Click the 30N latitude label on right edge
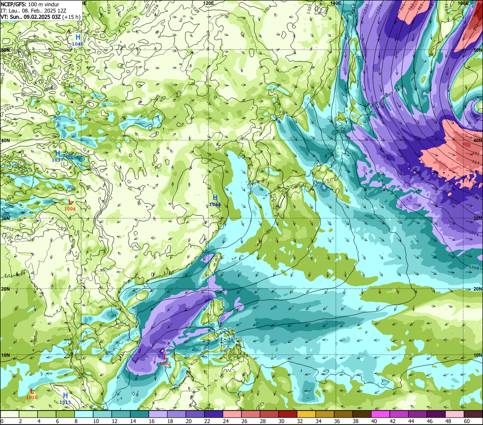This screenshot has height=425, width=483. click(478, 219)
